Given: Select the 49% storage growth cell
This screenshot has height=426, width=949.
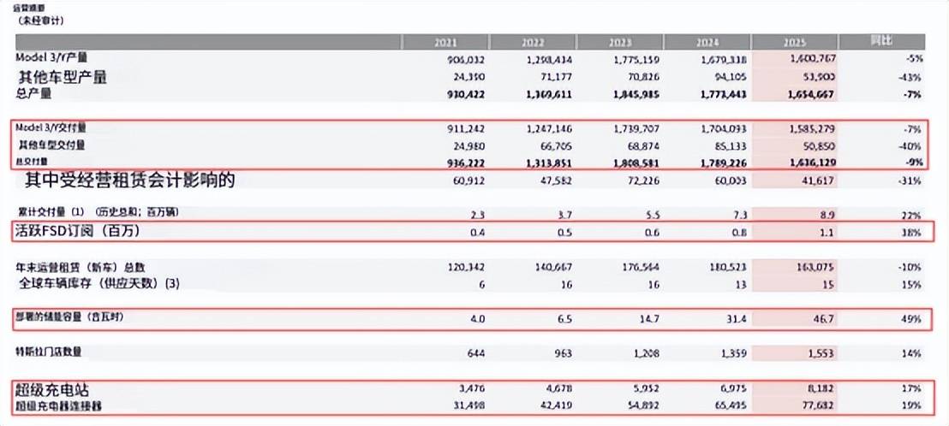Looking at the screenshot, I should point(911,318).
